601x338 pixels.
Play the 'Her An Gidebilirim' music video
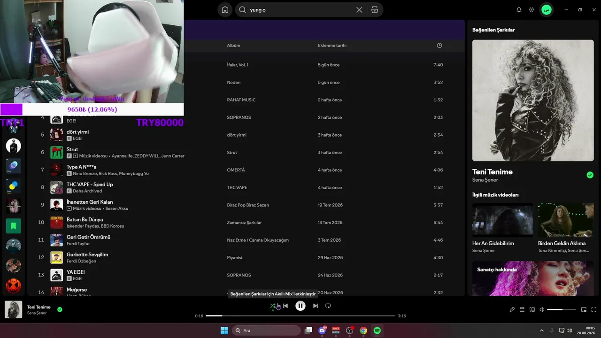[x=502, y=220]
